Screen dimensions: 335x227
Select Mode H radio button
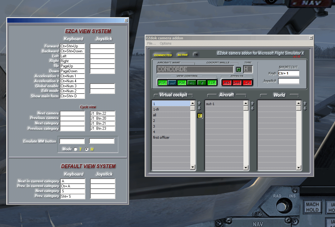tap(87, 149)
